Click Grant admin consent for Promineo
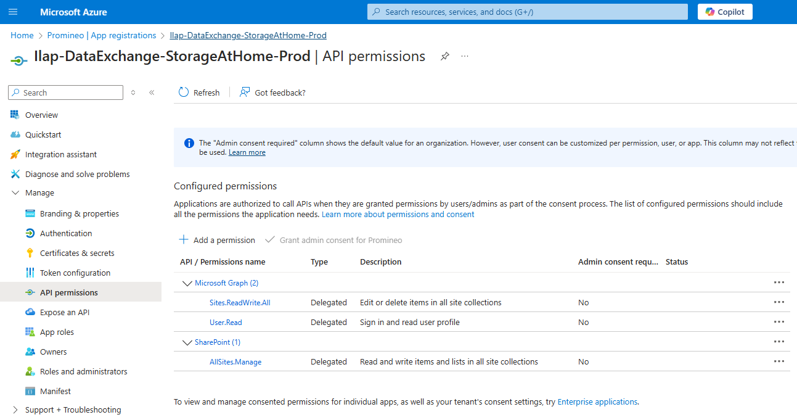The image size is (797, 420). pyautogui.click(x=333, y=240)
